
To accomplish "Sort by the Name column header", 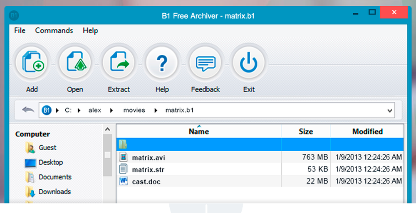I will [x=199, y=131].
